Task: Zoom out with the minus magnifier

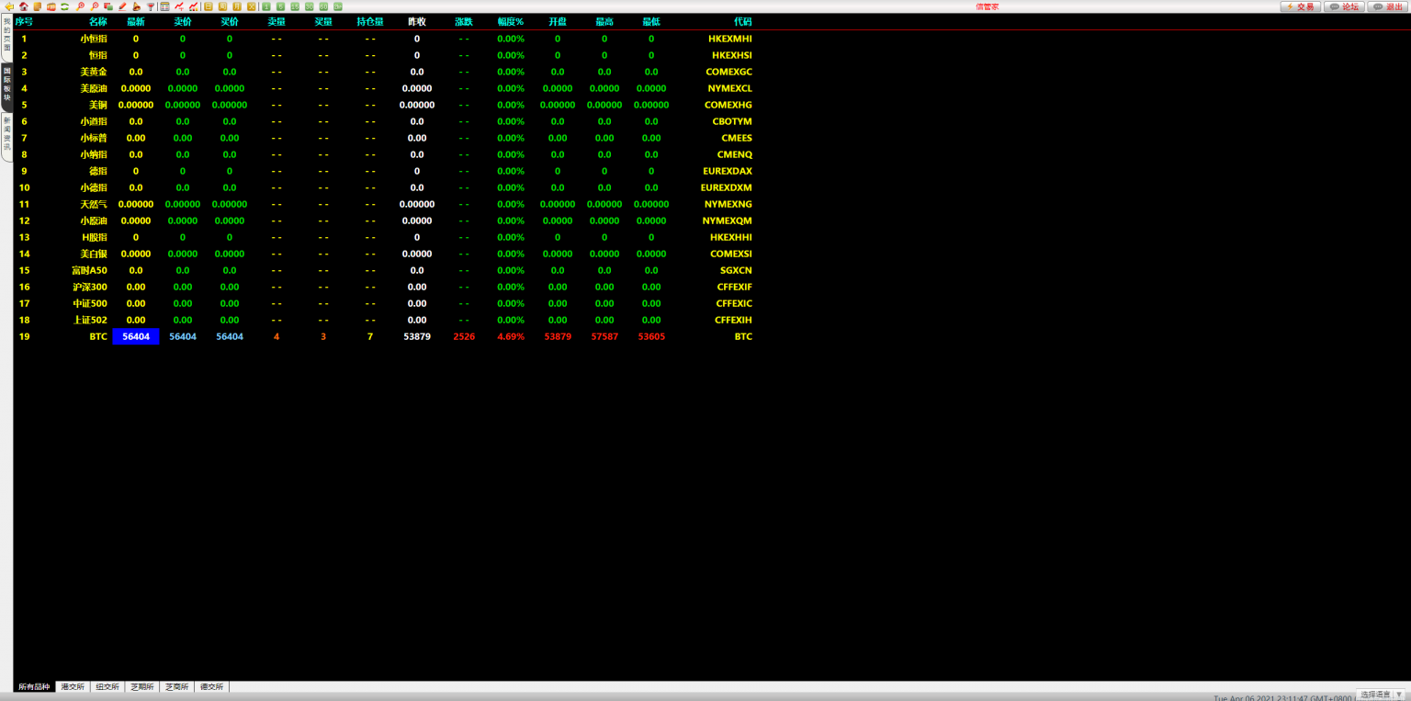Action: 95,6
